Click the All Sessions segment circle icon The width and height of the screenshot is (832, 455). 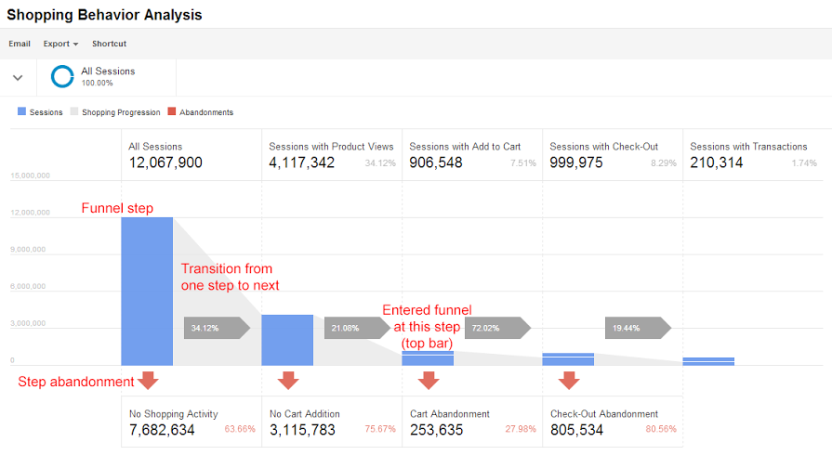tap(62, 76)
